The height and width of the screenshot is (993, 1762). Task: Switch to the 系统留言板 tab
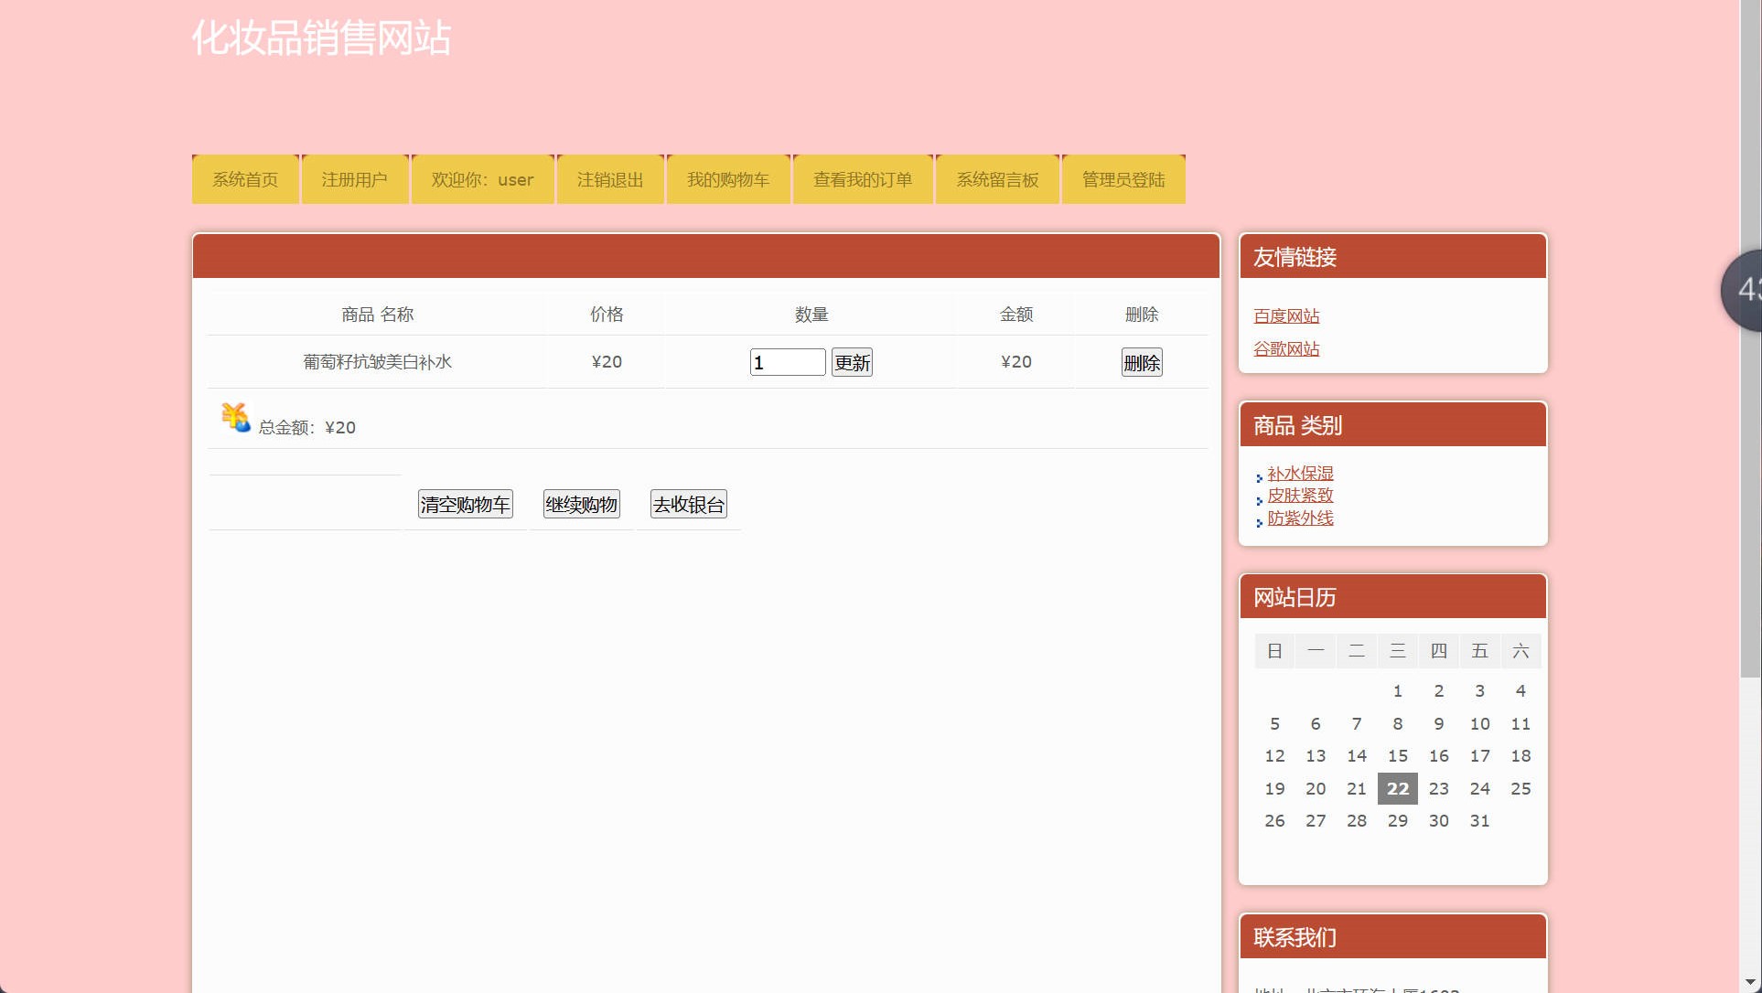(x=996, y=179)
